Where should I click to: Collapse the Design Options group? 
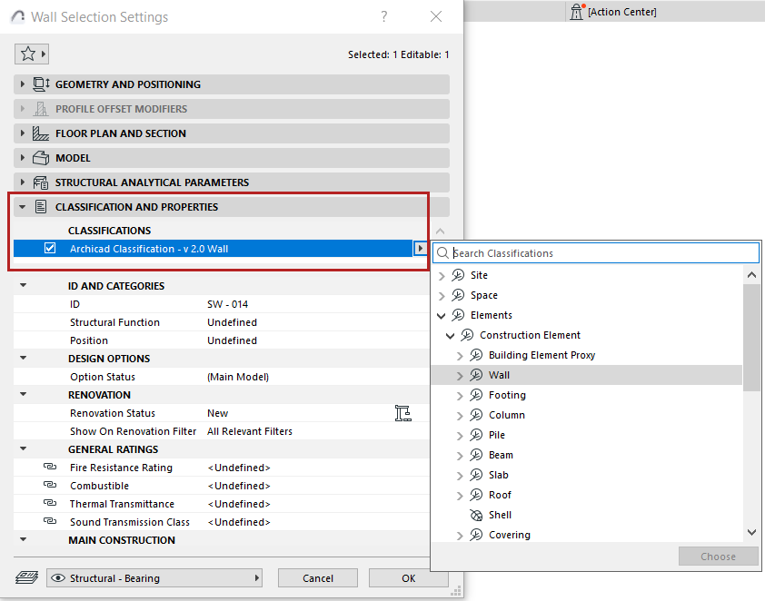click(x=23, y=359)
